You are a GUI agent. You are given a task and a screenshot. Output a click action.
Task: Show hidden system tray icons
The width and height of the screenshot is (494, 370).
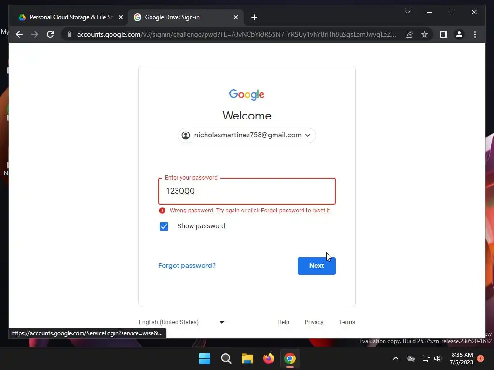396,358
